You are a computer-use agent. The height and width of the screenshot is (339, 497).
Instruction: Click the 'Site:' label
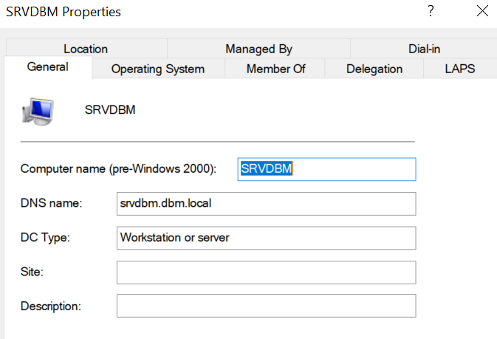pos(32,272)
